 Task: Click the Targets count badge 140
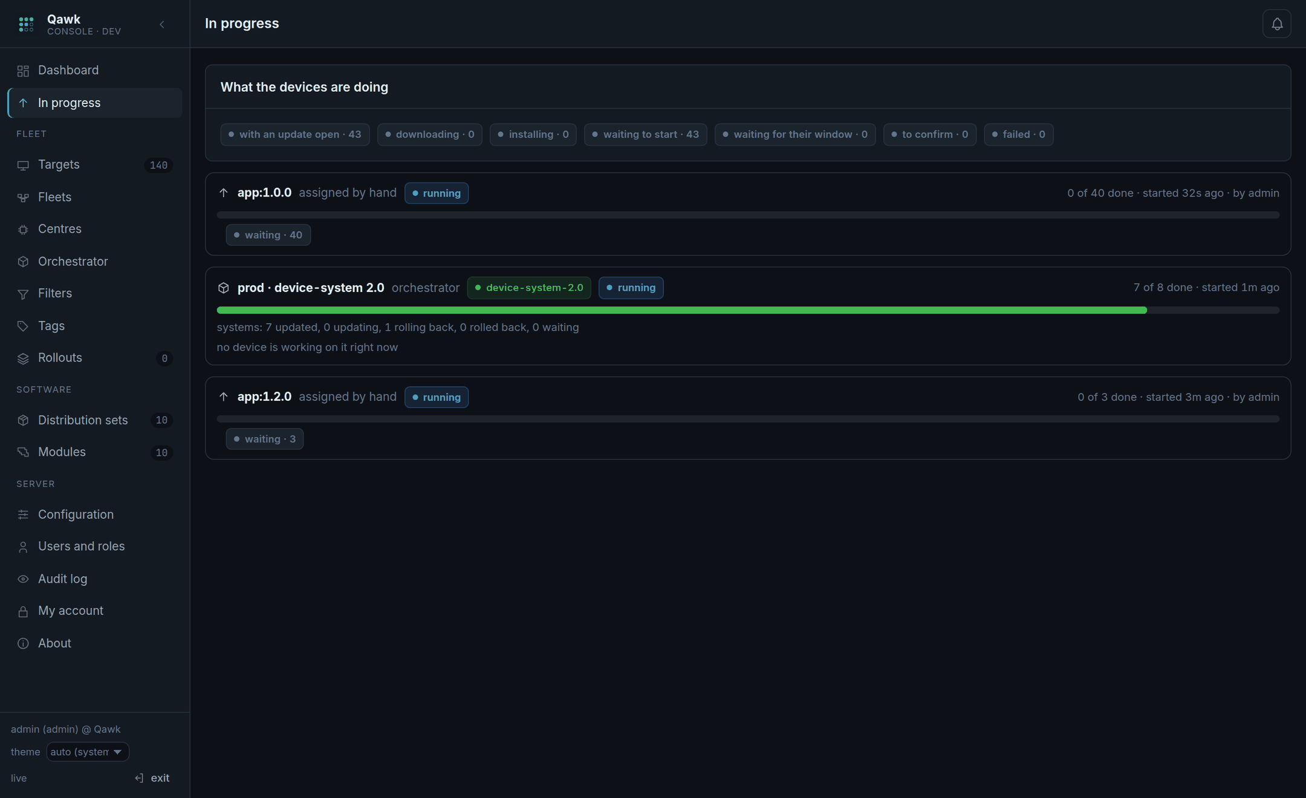pyautogui.click(x=158, y=165)
